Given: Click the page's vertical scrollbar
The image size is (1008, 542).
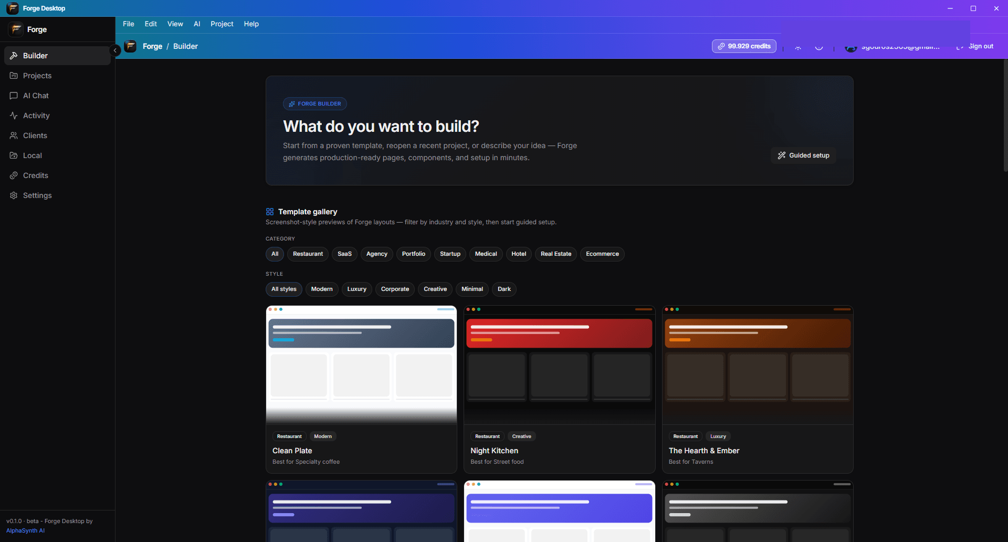Looking at the screenshot, I should click(1005, 116).
